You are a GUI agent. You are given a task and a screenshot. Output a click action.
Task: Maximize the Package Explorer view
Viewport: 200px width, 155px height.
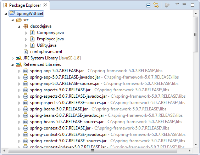[x=193, y=5]
